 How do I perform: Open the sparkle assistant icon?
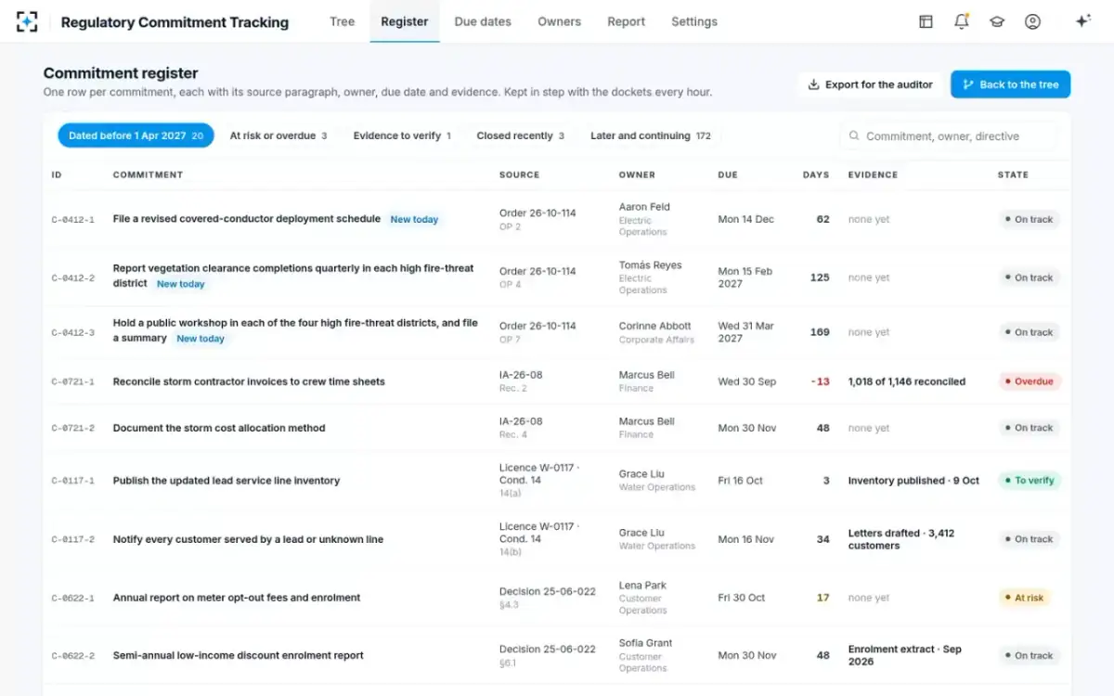[x=1082, y=21]
